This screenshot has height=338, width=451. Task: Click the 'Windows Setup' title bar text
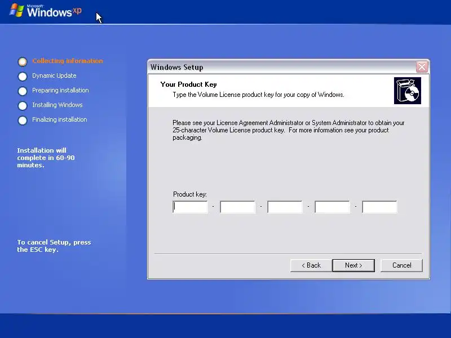176,67
